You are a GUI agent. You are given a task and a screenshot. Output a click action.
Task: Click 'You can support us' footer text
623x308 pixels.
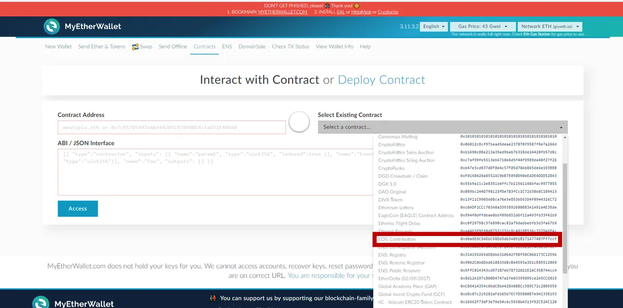click(x=296, y=298)
